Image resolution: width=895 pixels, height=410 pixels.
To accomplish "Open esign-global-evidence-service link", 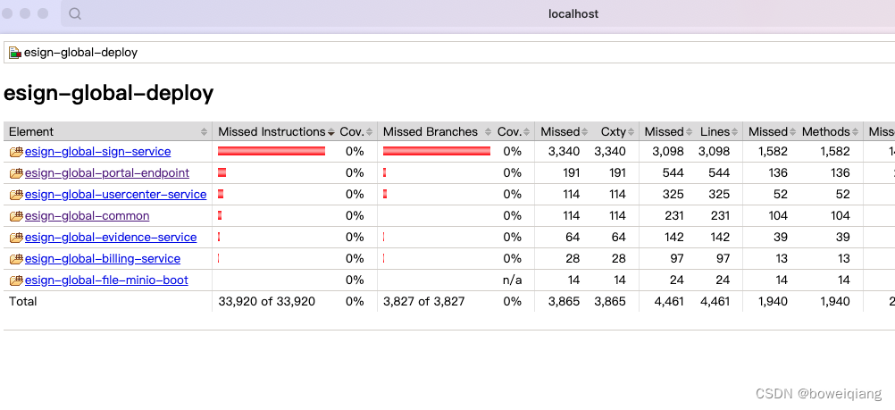I will coord(111,238).
